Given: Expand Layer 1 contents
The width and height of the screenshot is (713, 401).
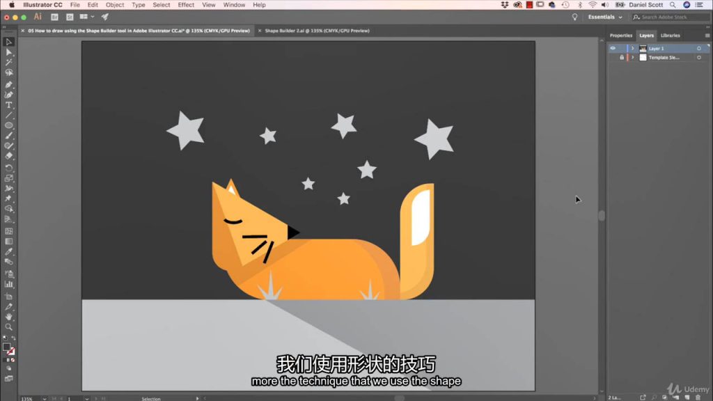Looking at the screenshot, I should (632, 48).
